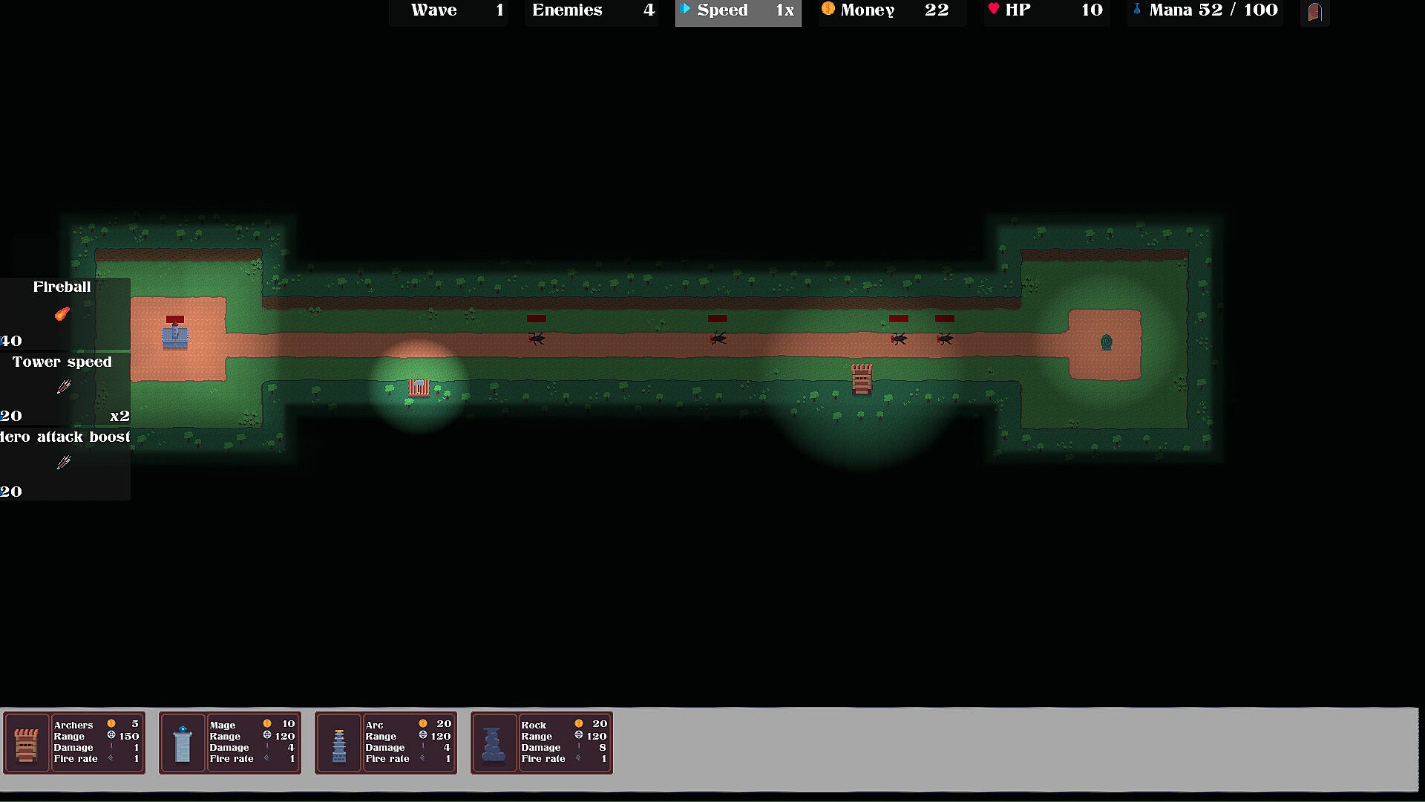Select the Arc tower icon
Image resolution: width=1425 pixels, height=802 pixels.
[x=338, y=743]
